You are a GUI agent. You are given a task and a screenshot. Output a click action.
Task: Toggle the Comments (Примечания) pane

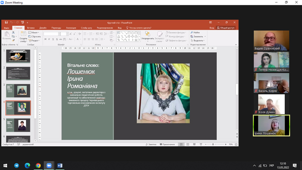point(167,144)
